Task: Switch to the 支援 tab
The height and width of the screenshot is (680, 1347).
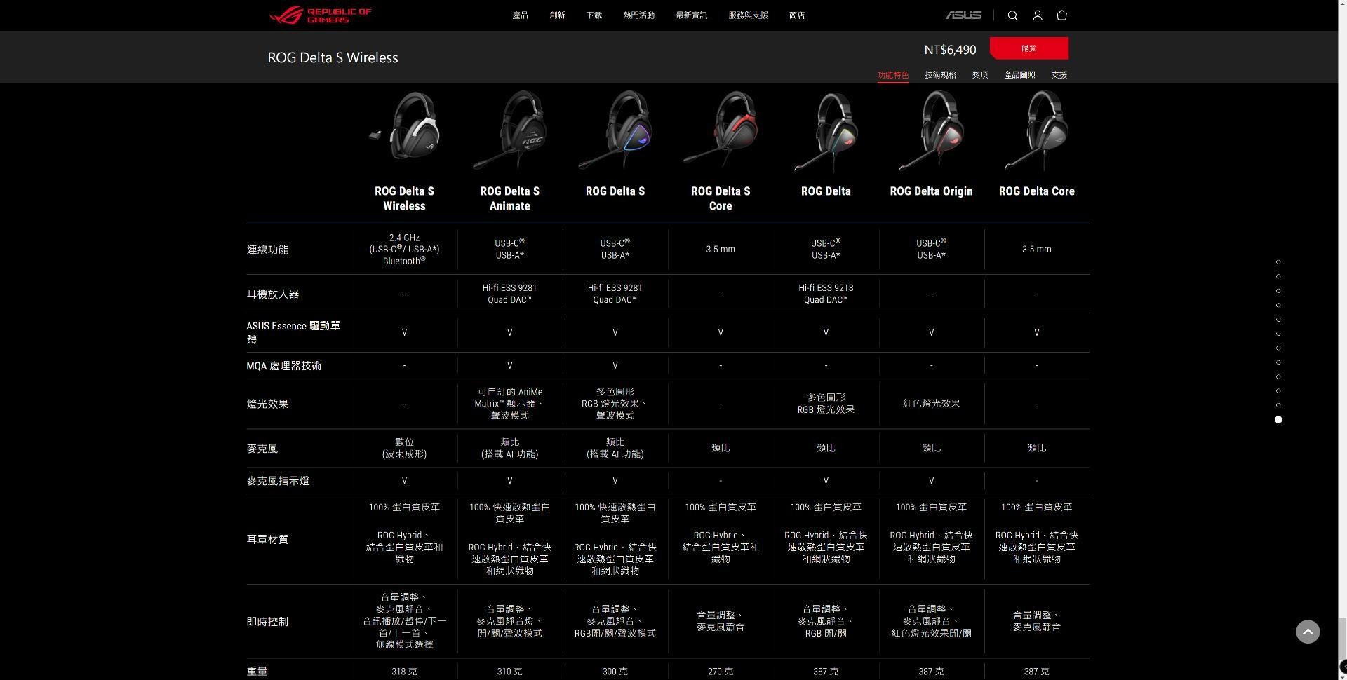Action: click(1059, 74)
